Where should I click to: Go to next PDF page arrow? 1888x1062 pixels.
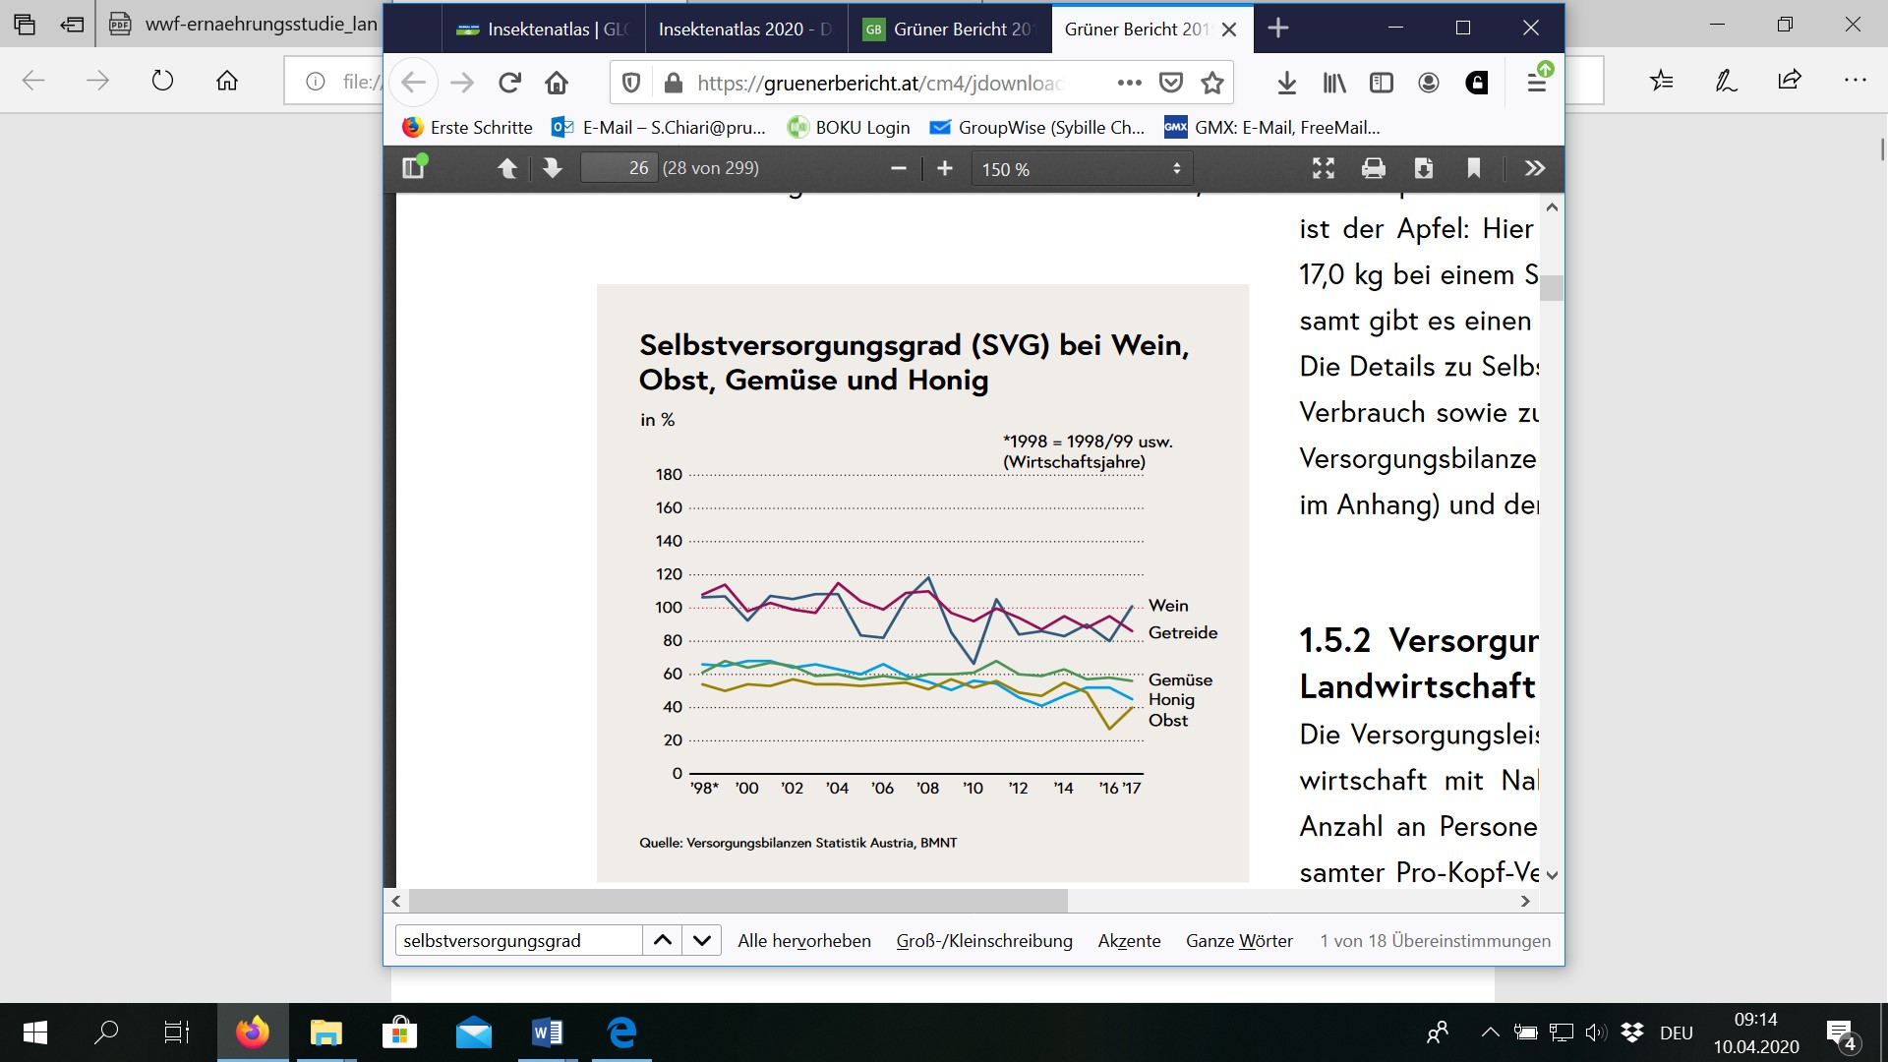(x=553, y=168)
